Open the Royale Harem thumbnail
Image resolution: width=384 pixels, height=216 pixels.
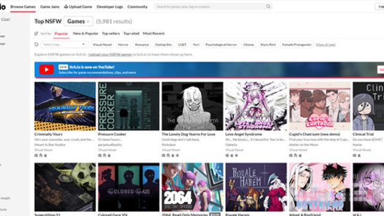(x=256, y=187)
